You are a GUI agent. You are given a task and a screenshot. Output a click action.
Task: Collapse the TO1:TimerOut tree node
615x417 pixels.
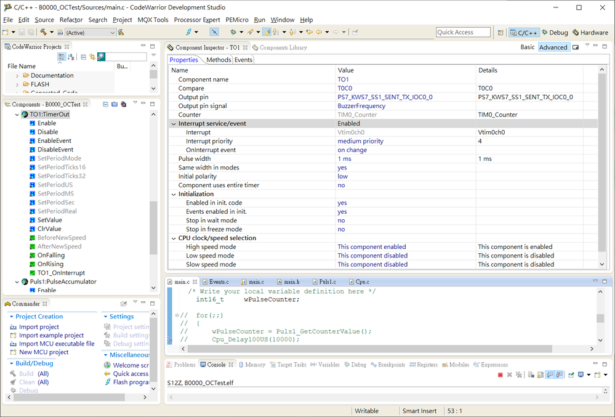point(17,115)
